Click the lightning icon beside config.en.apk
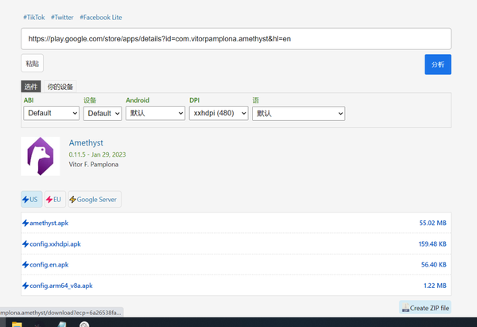The width and height of the screenshot is (477, 327). click(x=25, y=265)
